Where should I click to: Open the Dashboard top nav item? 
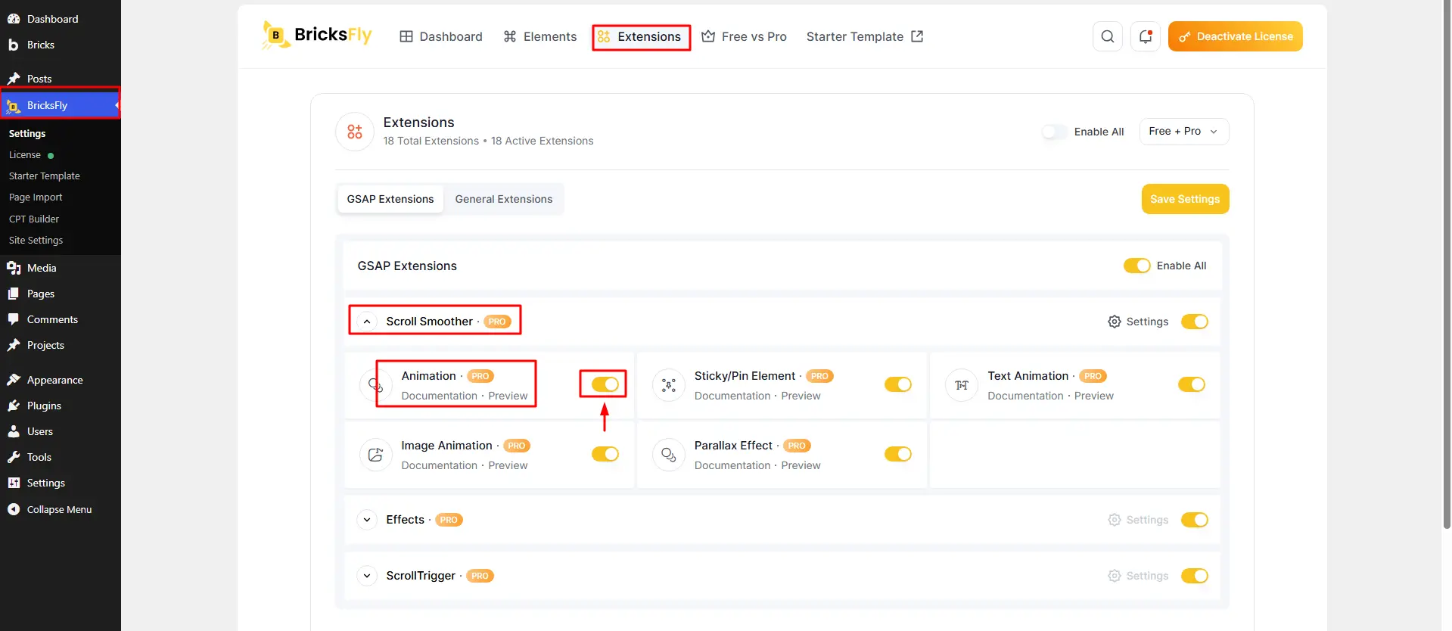[441, 36]
